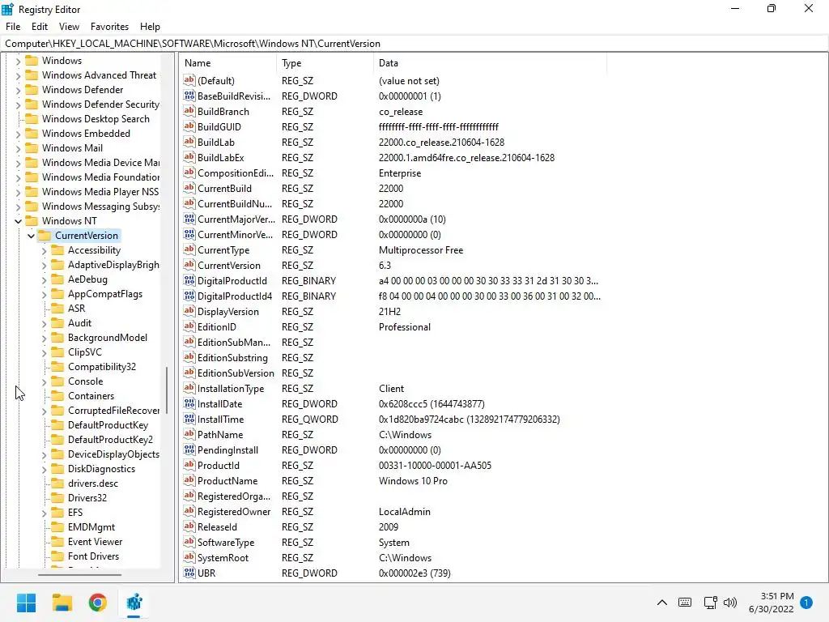Open the File menu
Screen dimensions: 829x622
pos(13,27)
